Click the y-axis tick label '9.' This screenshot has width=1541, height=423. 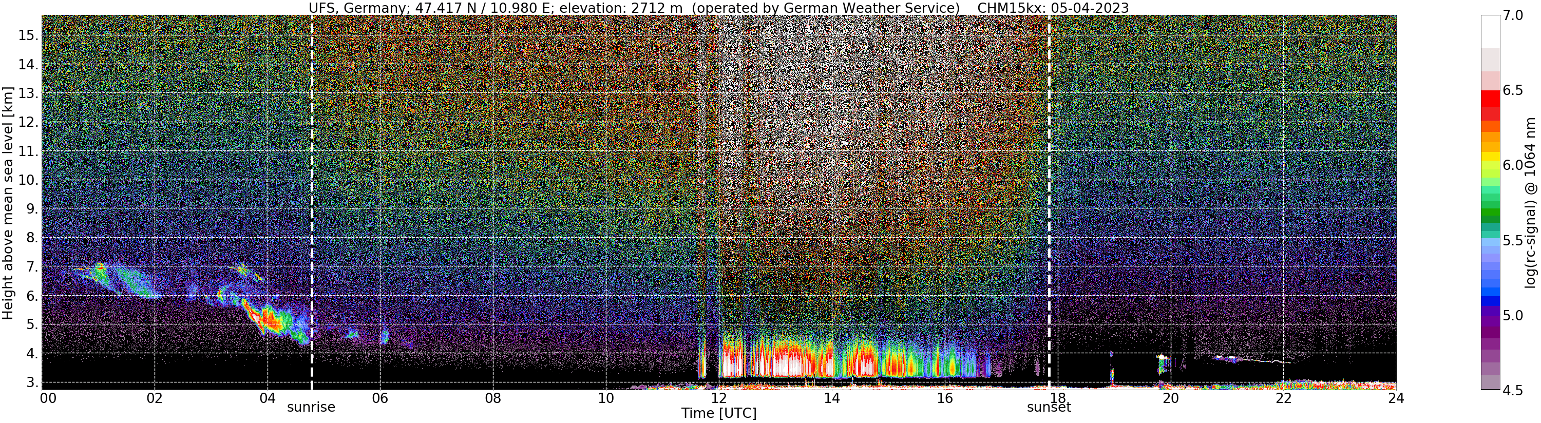point(31,209)
